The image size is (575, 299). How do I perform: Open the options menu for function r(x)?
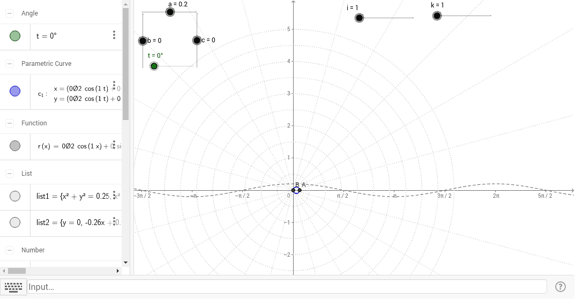tap(114, 145)
